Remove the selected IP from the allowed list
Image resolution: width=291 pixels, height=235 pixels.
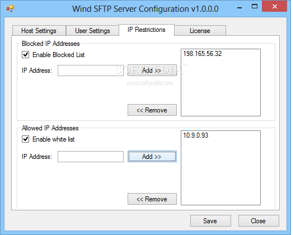[152, 199]
